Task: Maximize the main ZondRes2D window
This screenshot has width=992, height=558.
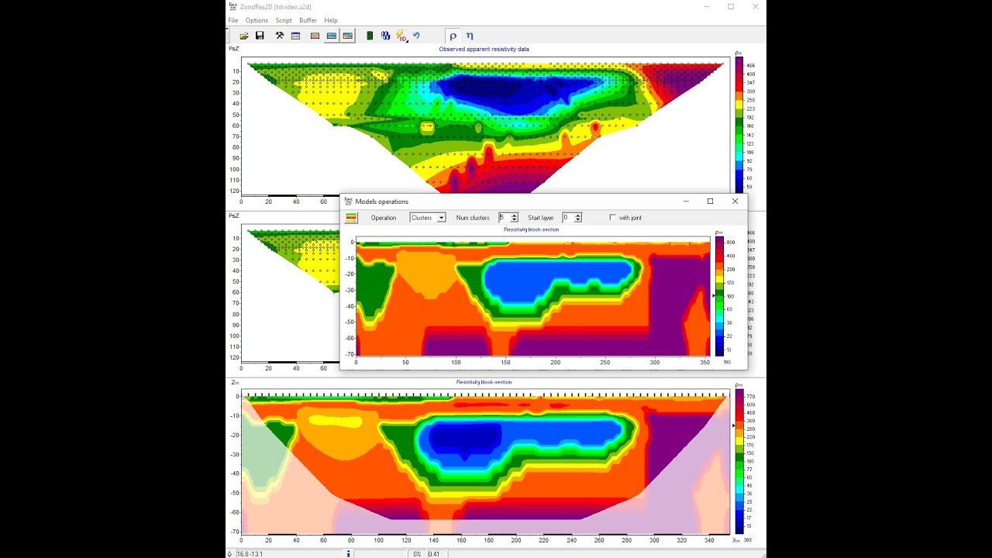Action: coord(731,7)
